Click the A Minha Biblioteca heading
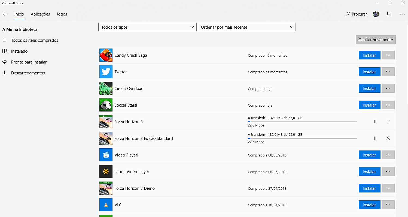 (x=20, y=29)
